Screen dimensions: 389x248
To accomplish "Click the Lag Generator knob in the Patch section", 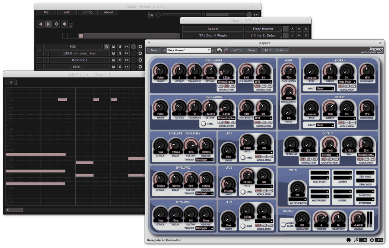I will coord(297,189).
